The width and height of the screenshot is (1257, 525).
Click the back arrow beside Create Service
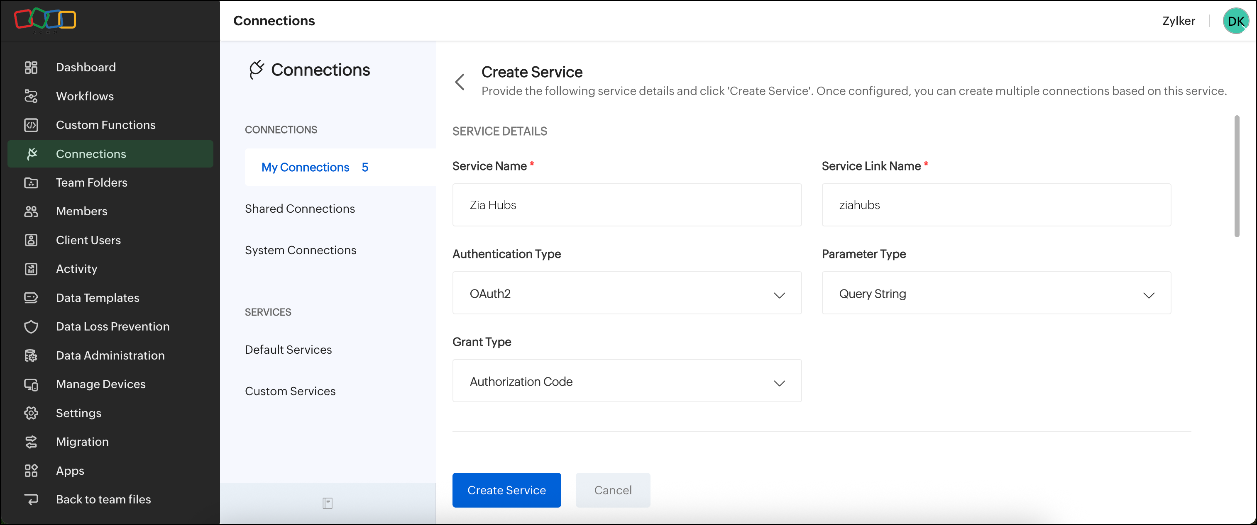(460, 82)
